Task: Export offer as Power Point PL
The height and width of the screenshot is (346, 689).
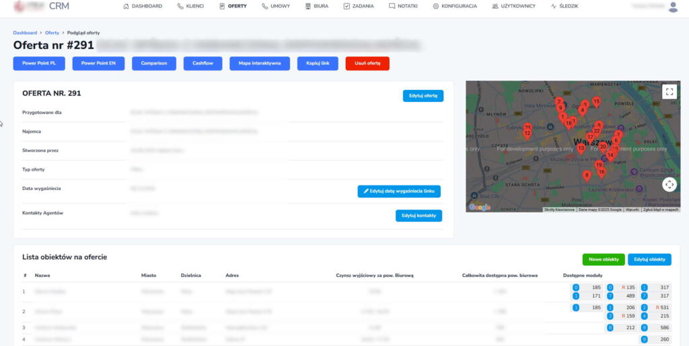Action: coord(39,63)
